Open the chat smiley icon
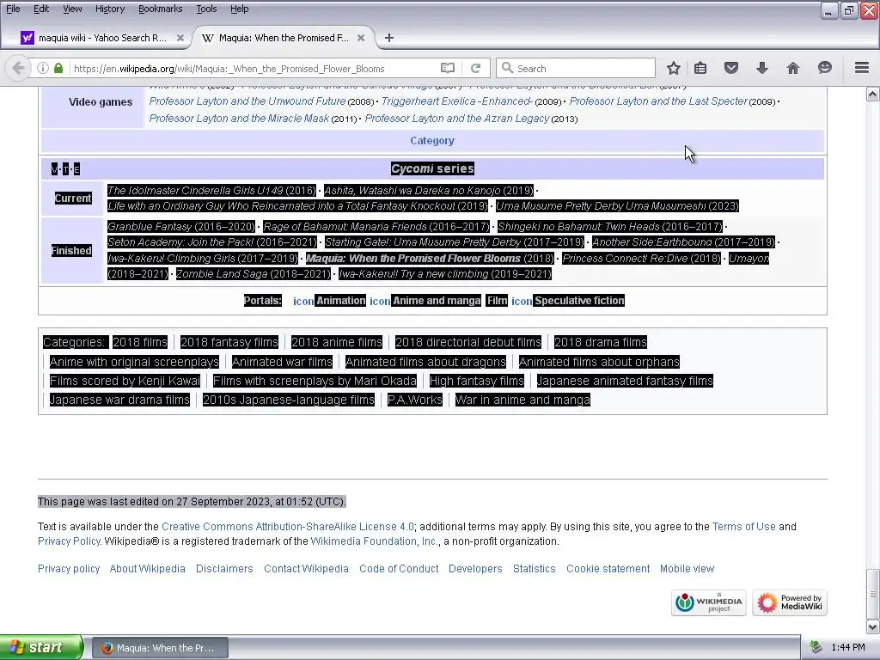The height and width of the screenshot is (660, 880). (x=824, y=68)
